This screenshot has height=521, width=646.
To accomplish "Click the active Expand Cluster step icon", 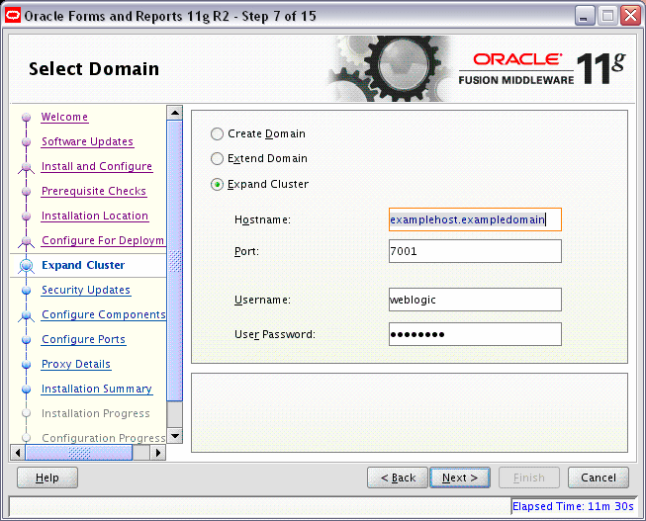I will [27, 266].
